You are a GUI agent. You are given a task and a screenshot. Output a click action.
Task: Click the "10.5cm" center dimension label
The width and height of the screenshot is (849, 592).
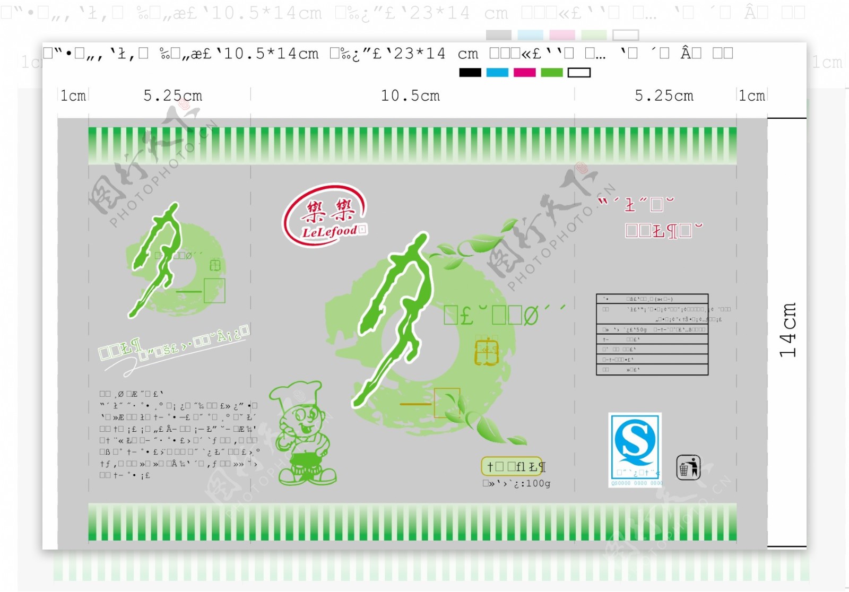410,96
